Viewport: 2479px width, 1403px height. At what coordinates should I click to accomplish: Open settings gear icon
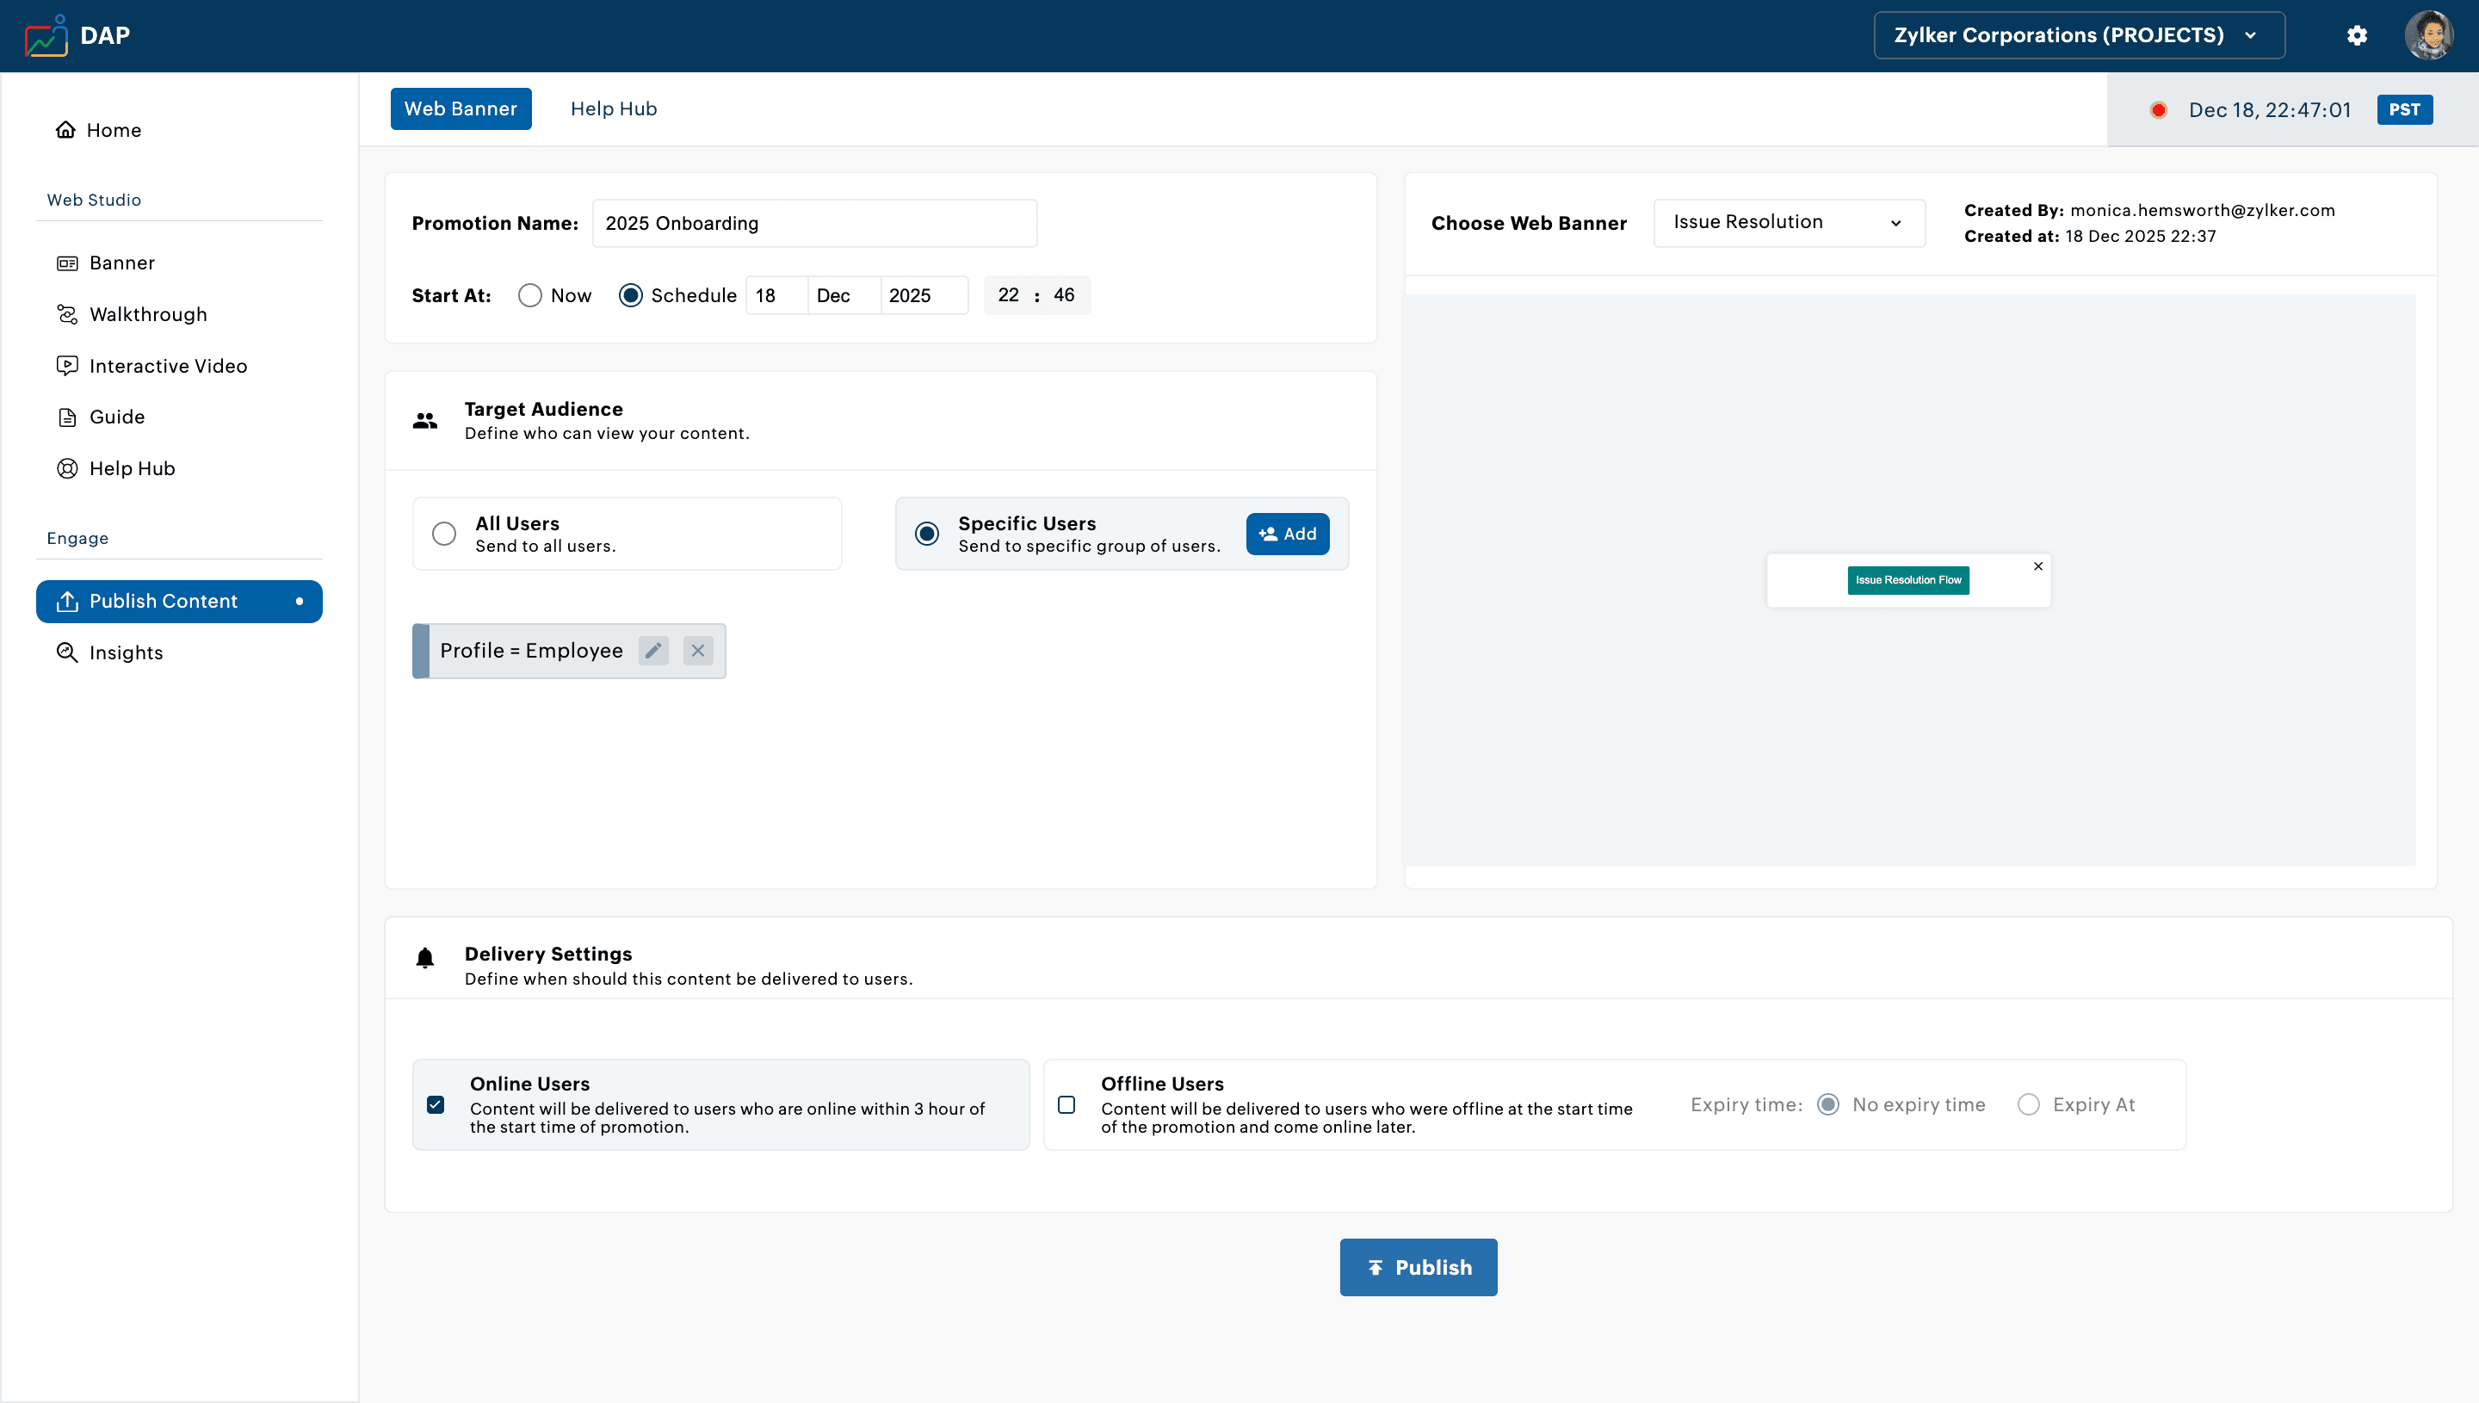pyautogui.click(x=2357, y=35)
